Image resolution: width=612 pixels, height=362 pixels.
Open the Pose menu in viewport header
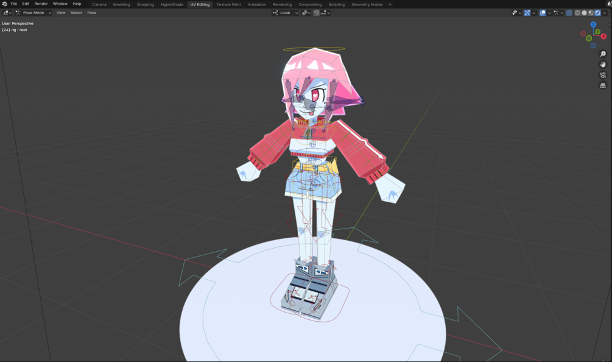92,13
